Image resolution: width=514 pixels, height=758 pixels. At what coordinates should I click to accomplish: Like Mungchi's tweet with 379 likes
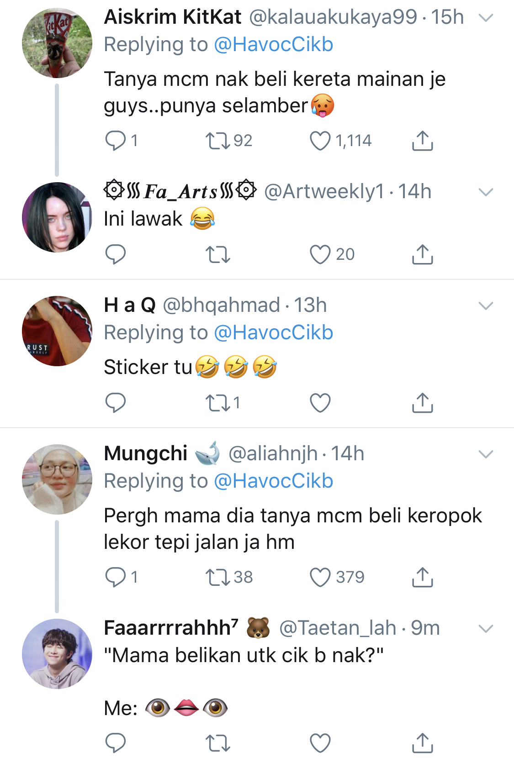(x=320, y=577)
